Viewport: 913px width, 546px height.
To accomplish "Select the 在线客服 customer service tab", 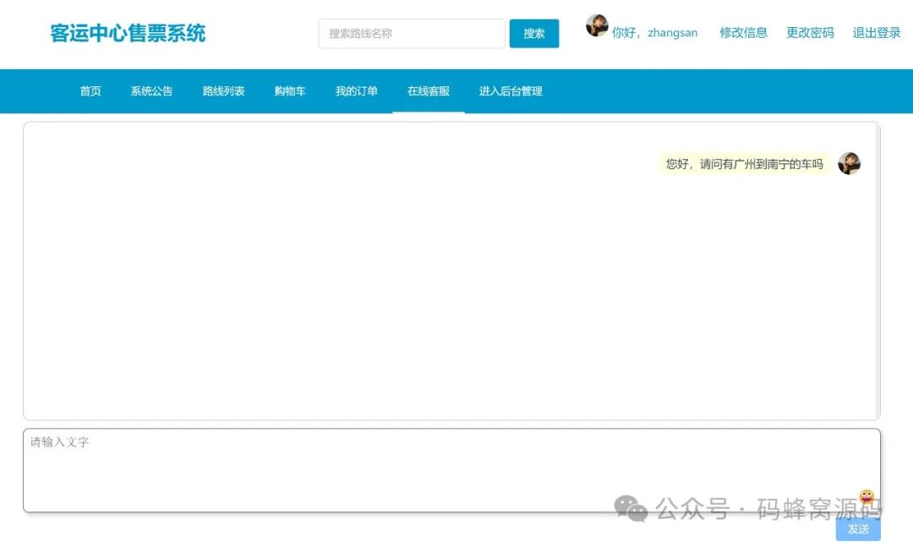I will pyautogui.click(x=429, y=90).
